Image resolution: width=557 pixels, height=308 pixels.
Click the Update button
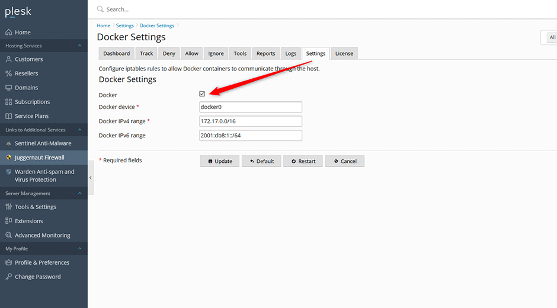[219, 161]
